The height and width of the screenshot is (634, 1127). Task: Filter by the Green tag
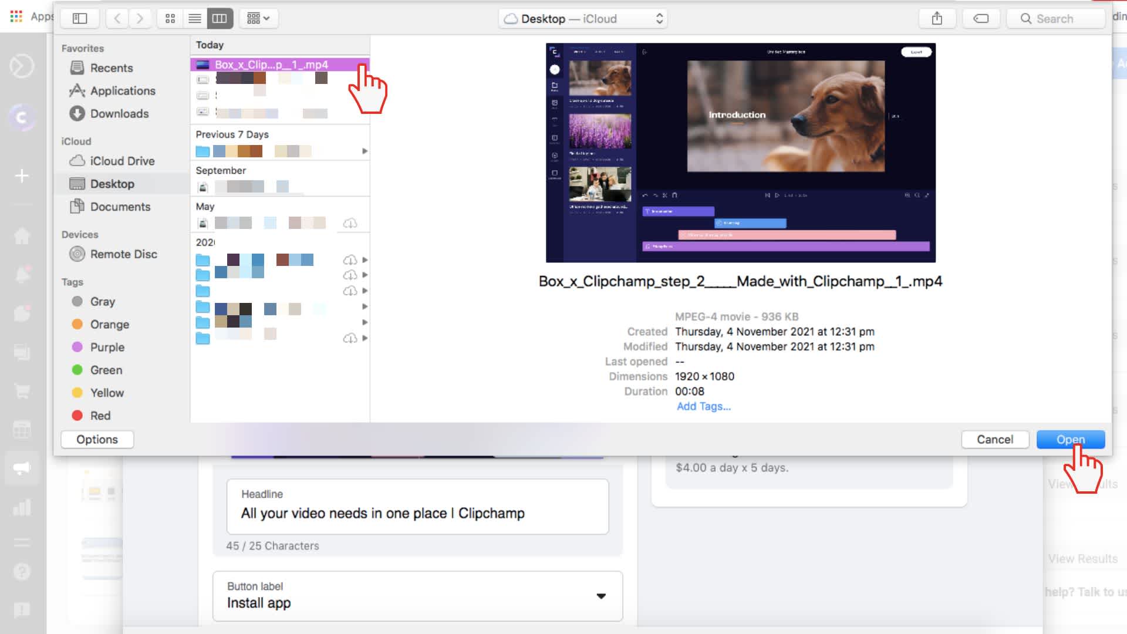point(97,370)
